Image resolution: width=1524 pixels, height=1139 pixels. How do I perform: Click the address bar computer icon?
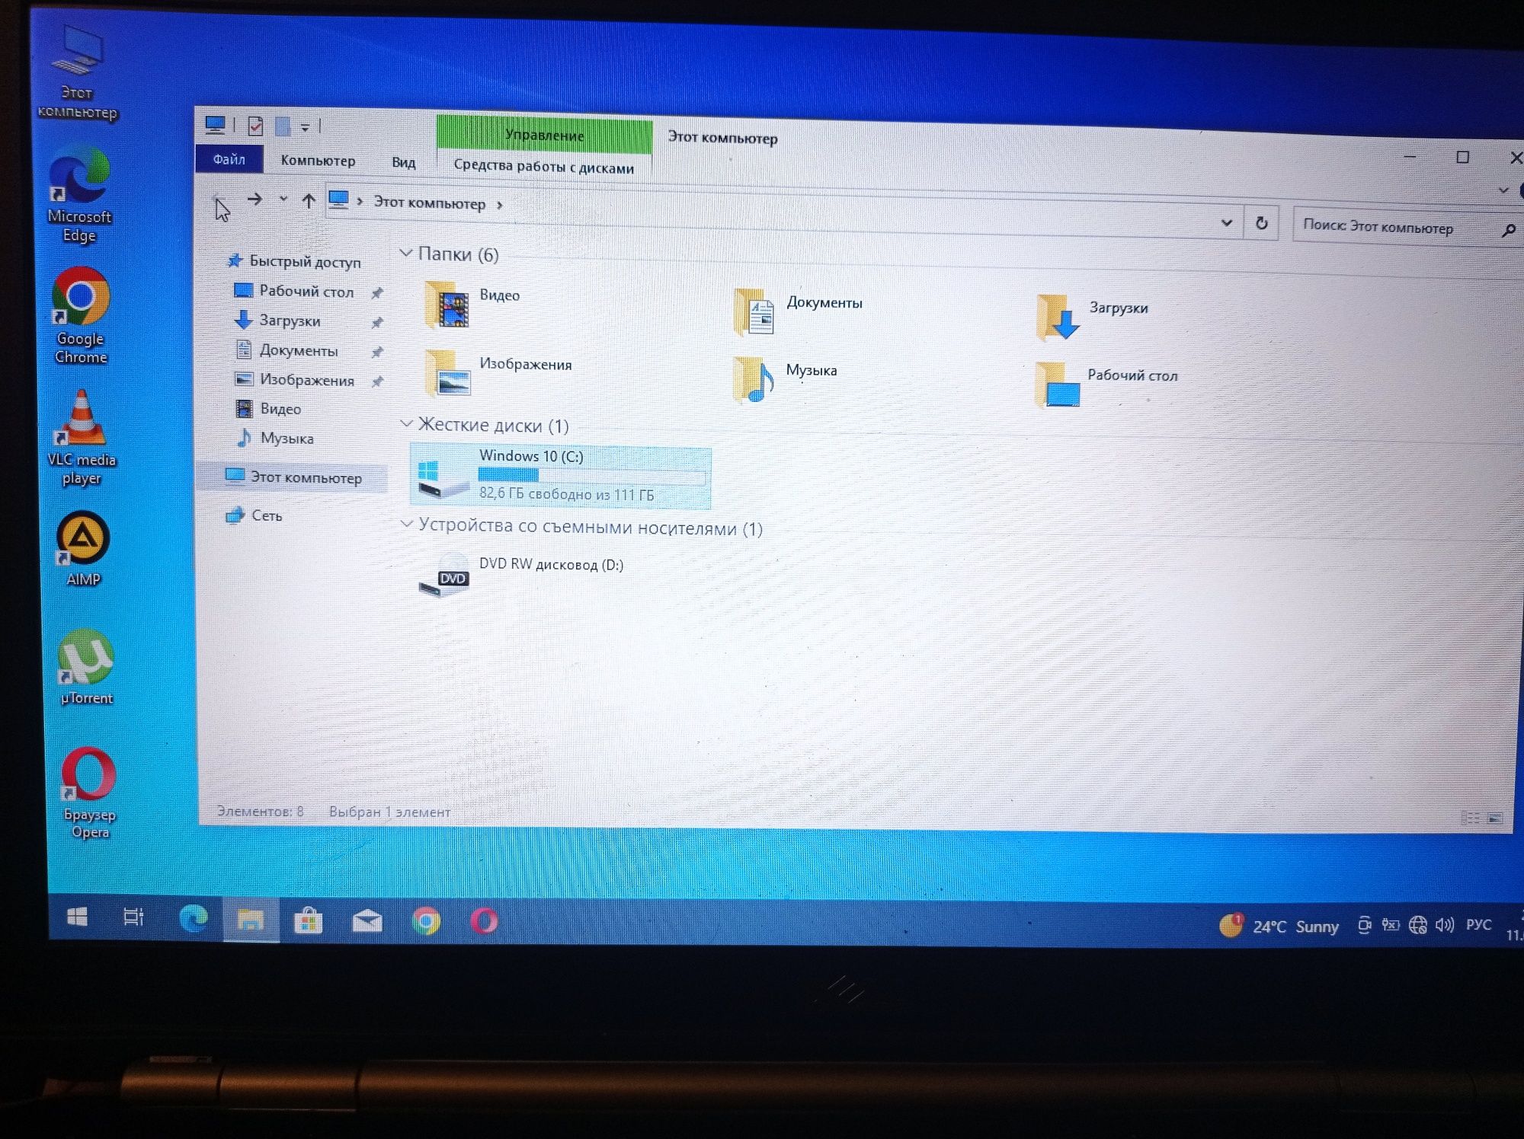tap(338, 199)
